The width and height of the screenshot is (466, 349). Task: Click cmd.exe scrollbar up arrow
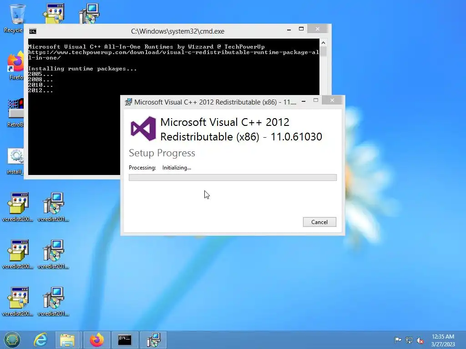coord(324,43)
